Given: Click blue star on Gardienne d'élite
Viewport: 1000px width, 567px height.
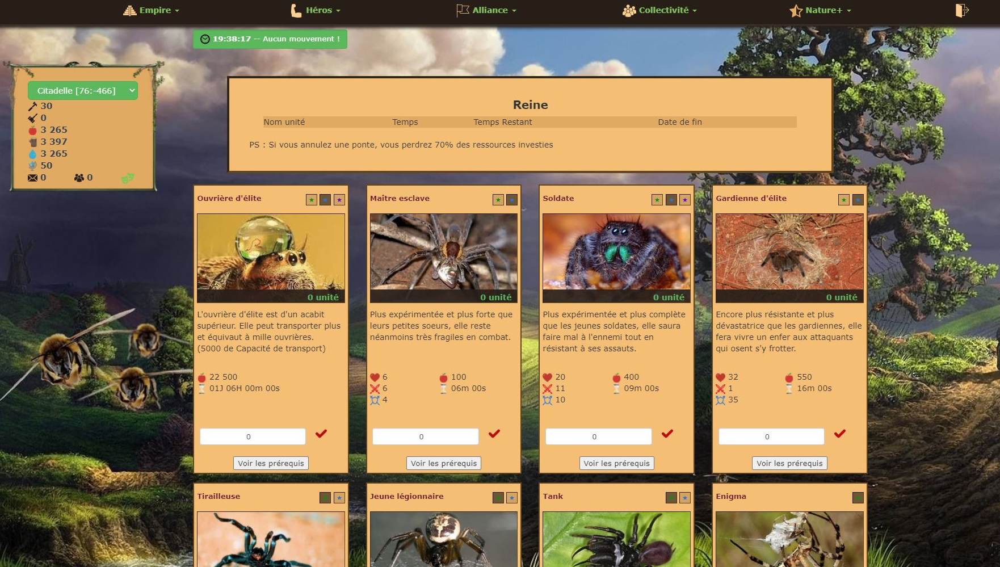Looking at the screenshot, I should tap(858, 200).
